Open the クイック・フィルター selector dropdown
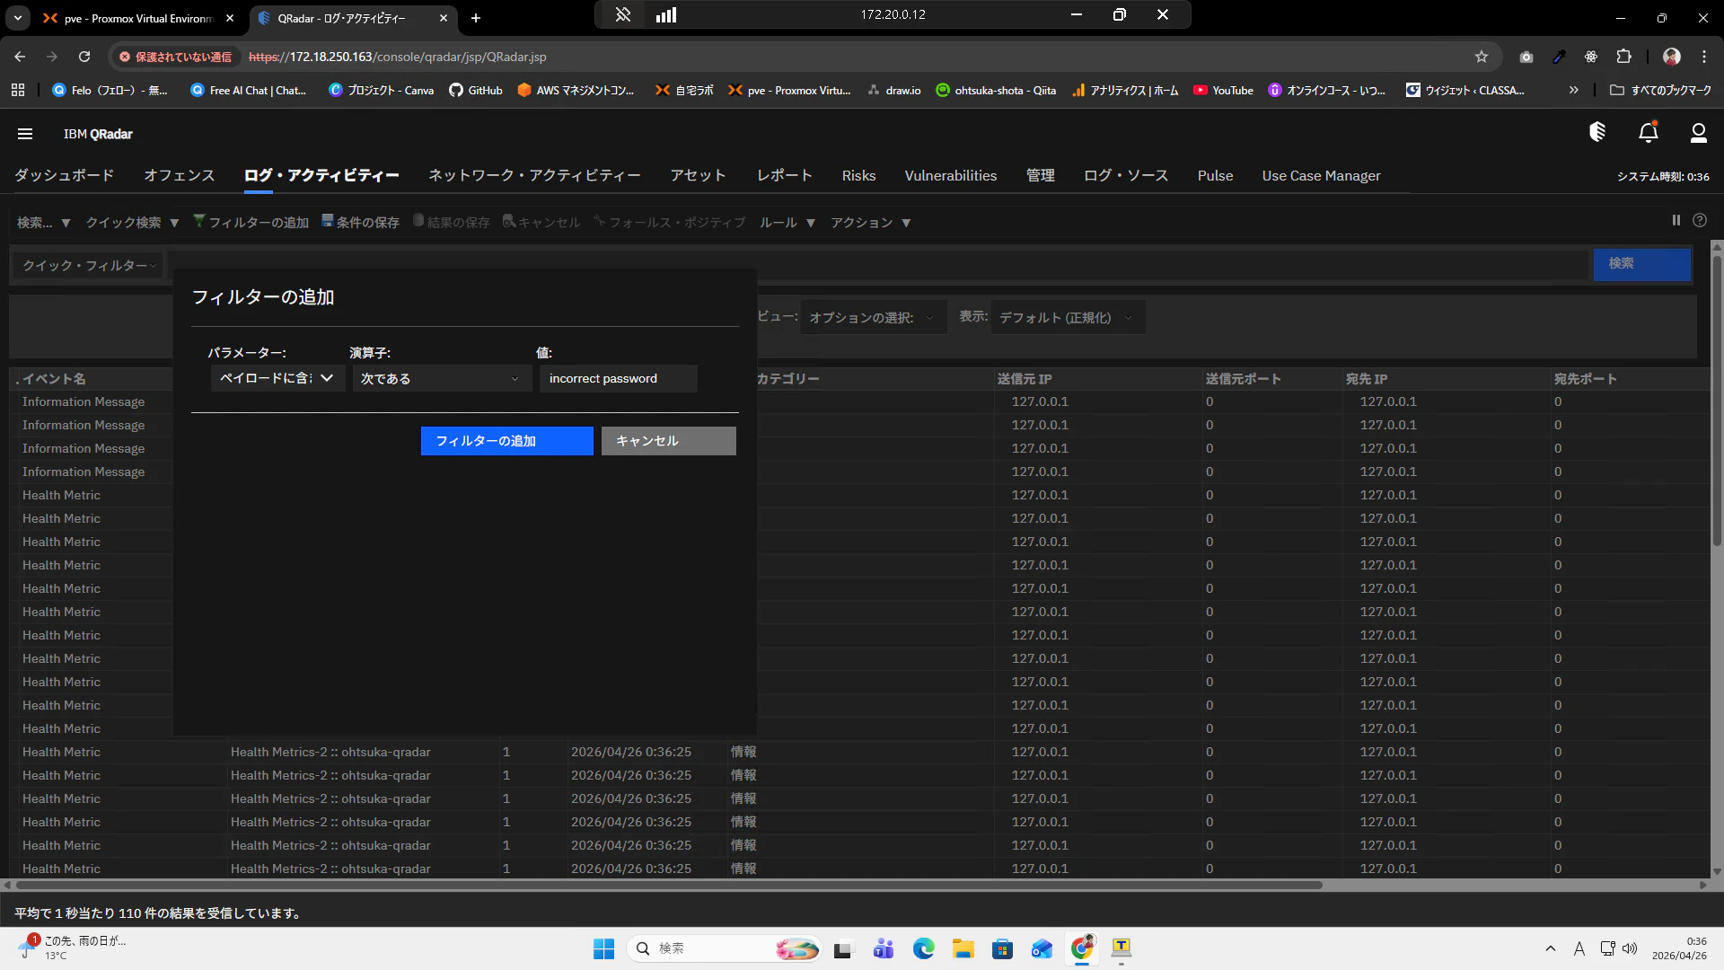The width and height of the screenshot is (1724, 970). 90,265
